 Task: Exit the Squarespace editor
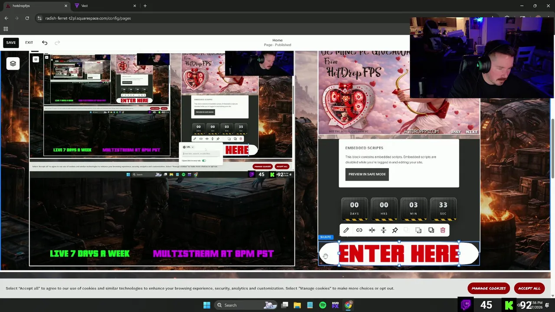[29, 42]
